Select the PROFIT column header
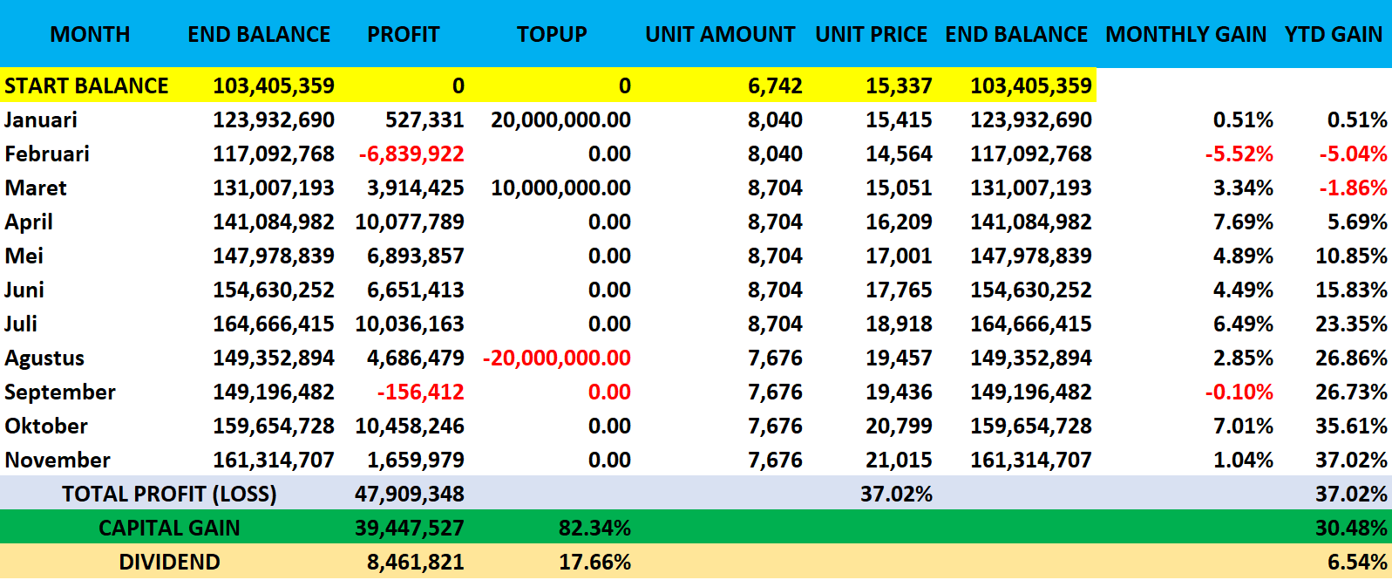The width and height of the screenshot is (1392, 580). click(x=403, y=34)
